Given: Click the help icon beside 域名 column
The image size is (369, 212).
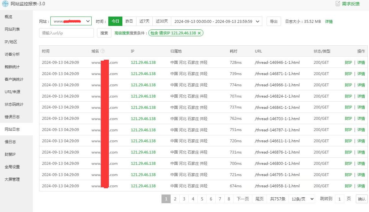Looking at the screenshot, I should pyautogui.click(x=103, y=51).
